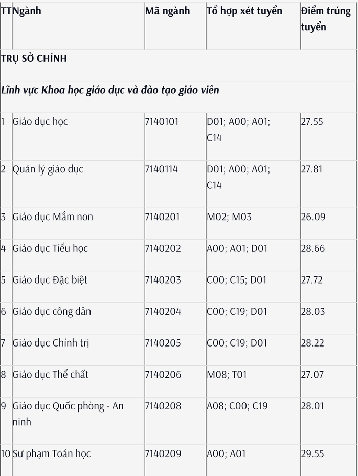The width and height of the screenshot is (358, 476).
Task: Click the 'Ngành' column header
Action: coord(27,11)
